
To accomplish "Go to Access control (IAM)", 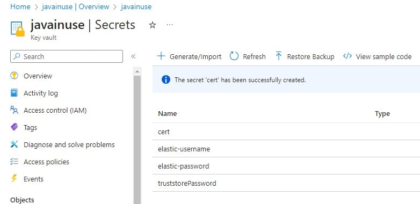I will pyautogui.click(x=55, y=110).
